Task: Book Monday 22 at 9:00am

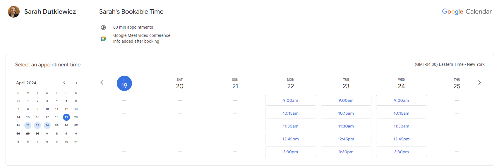Action: pos(291,100)
